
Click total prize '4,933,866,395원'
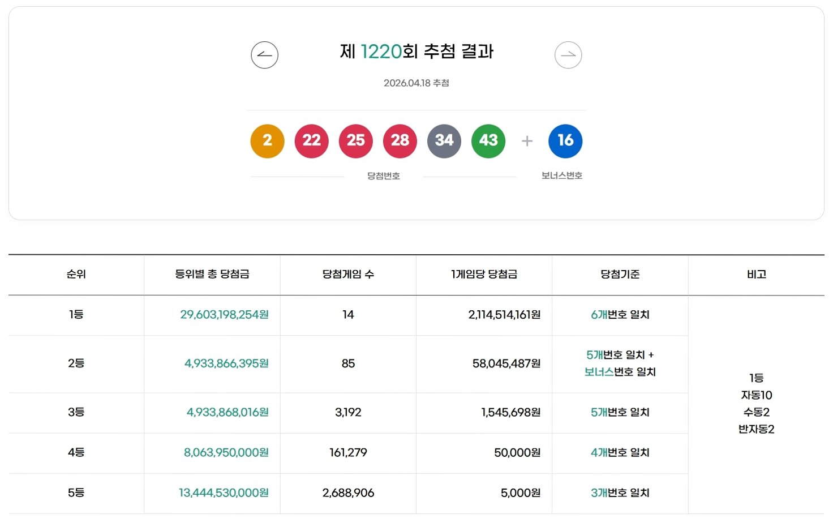pos(227,363)
